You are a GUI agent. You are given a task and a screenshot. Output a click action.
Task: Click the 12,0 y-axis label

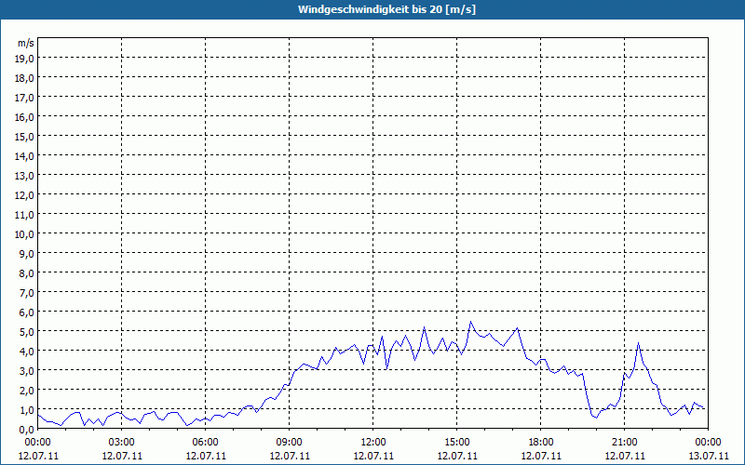(25, 195)
